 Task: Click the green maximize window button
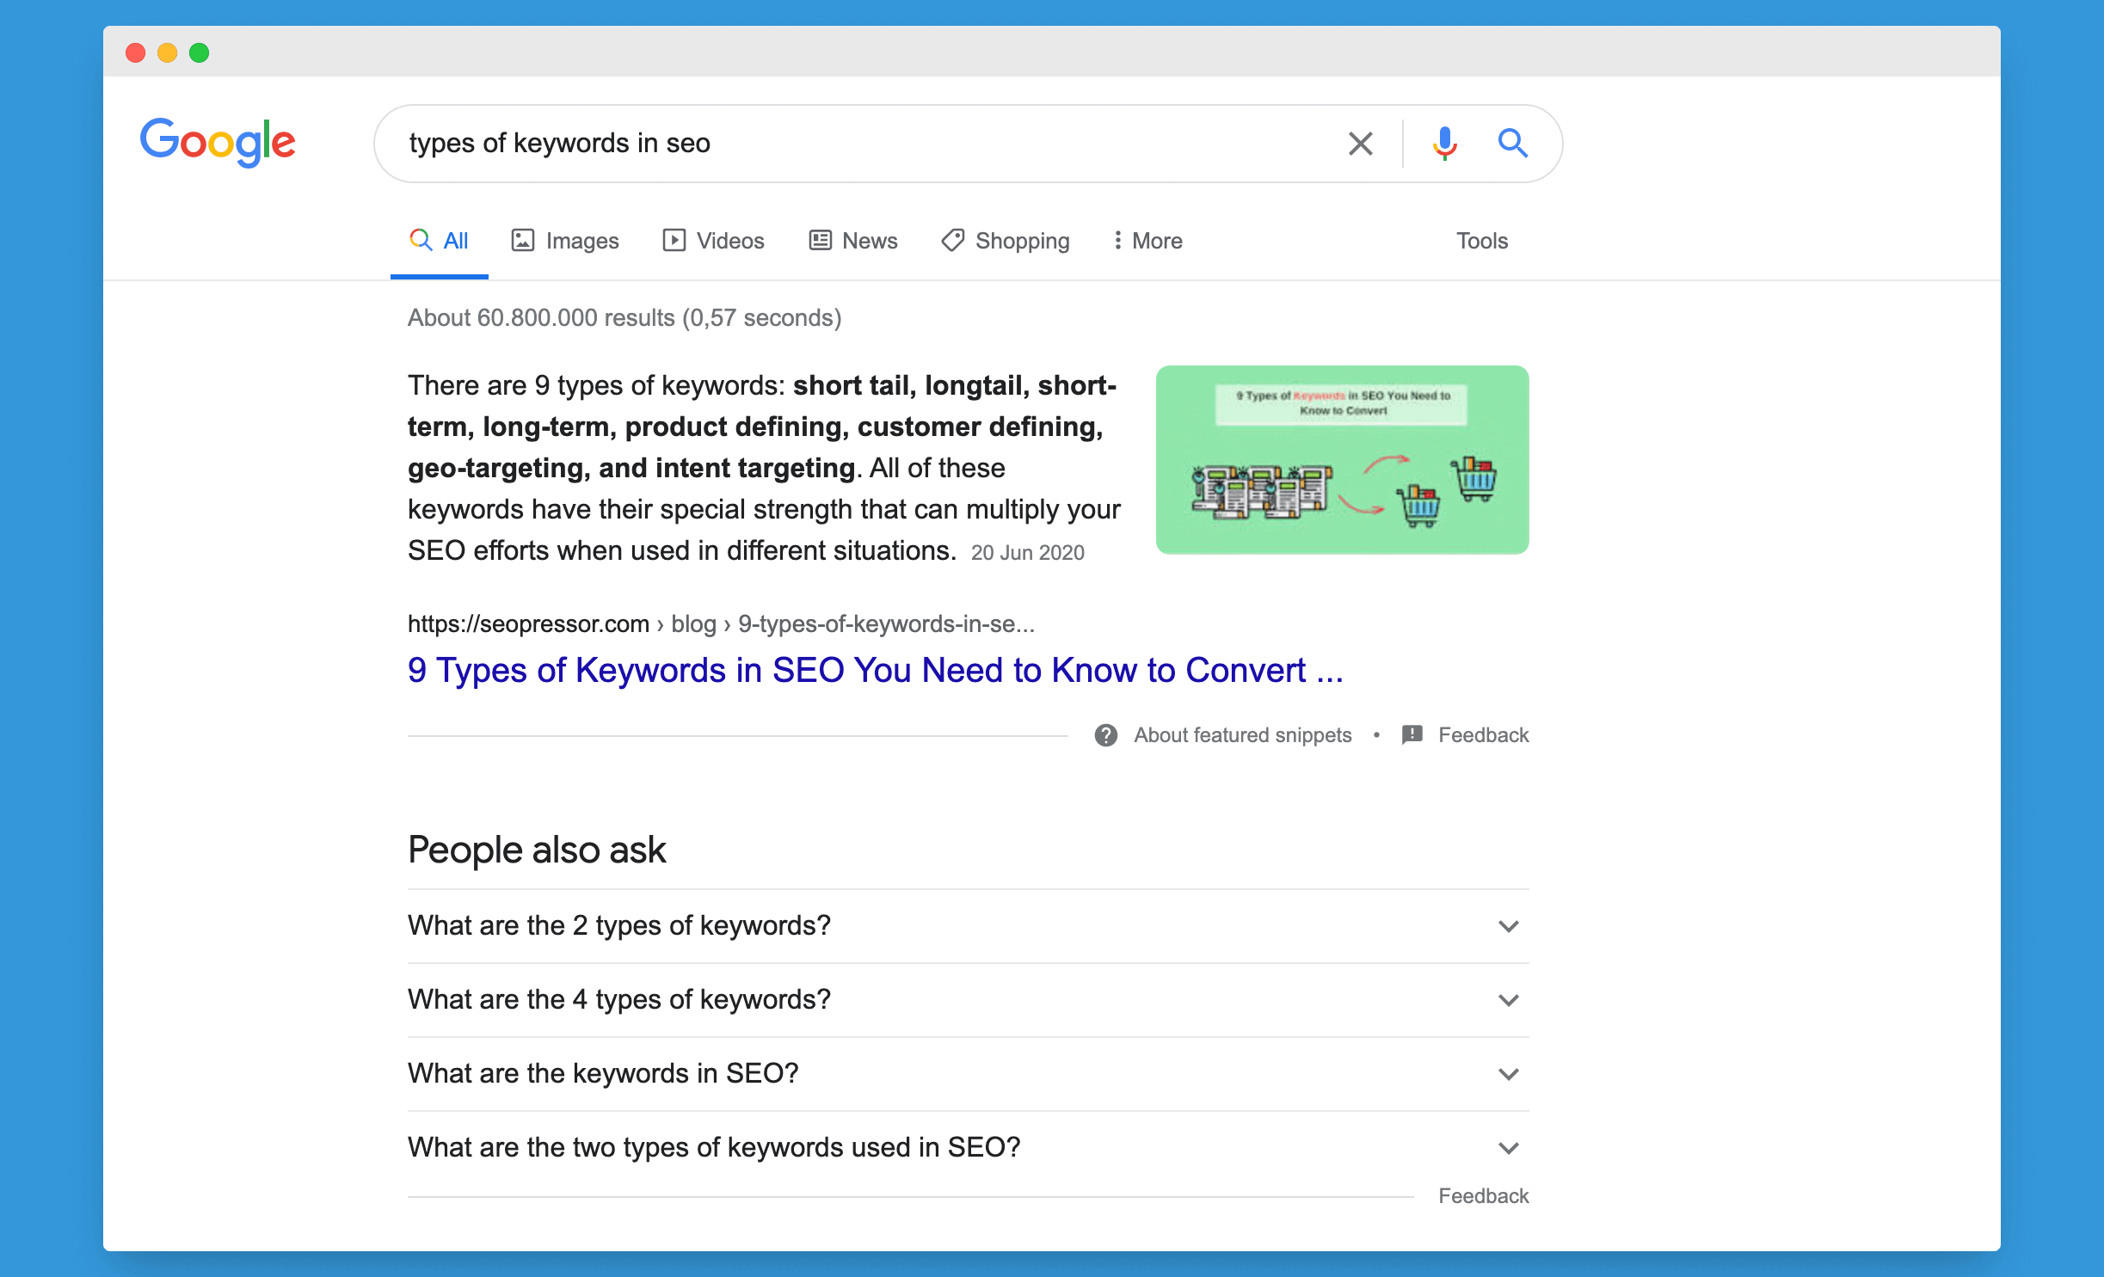199,52
